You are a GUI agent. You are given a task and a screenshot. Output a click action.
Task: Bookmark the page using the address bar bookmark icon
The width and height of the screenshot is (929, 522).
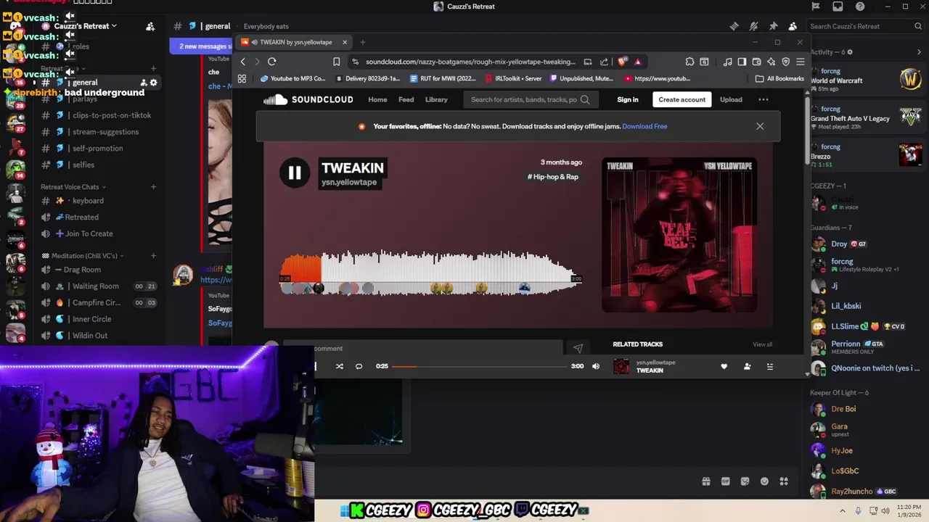point(336,62)
